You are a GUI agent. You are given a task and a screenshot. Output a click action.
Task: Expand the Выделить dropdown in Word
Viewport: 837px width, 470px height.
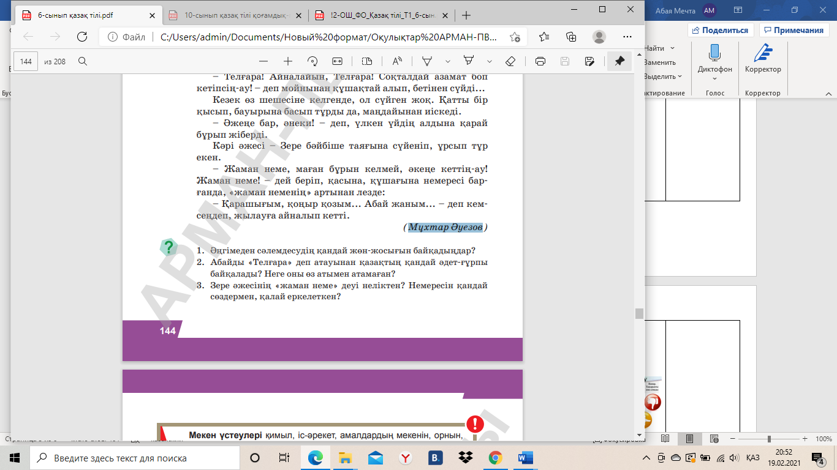(680, 76)
